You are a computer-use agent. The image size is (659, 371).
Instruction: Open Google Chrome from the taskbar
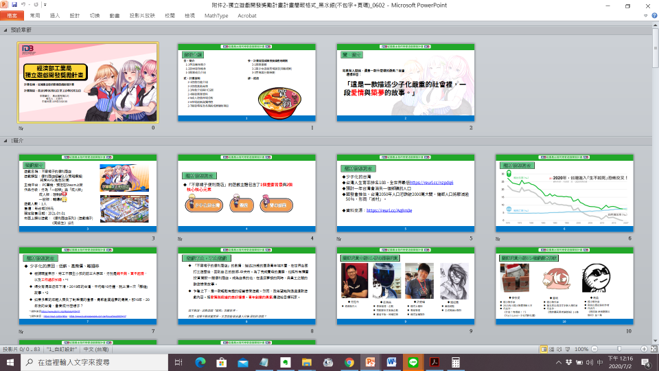pos(349,362)
